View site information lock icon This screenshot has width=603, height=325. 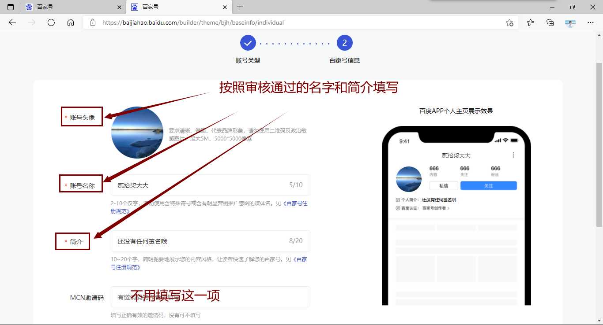(93, 22)
